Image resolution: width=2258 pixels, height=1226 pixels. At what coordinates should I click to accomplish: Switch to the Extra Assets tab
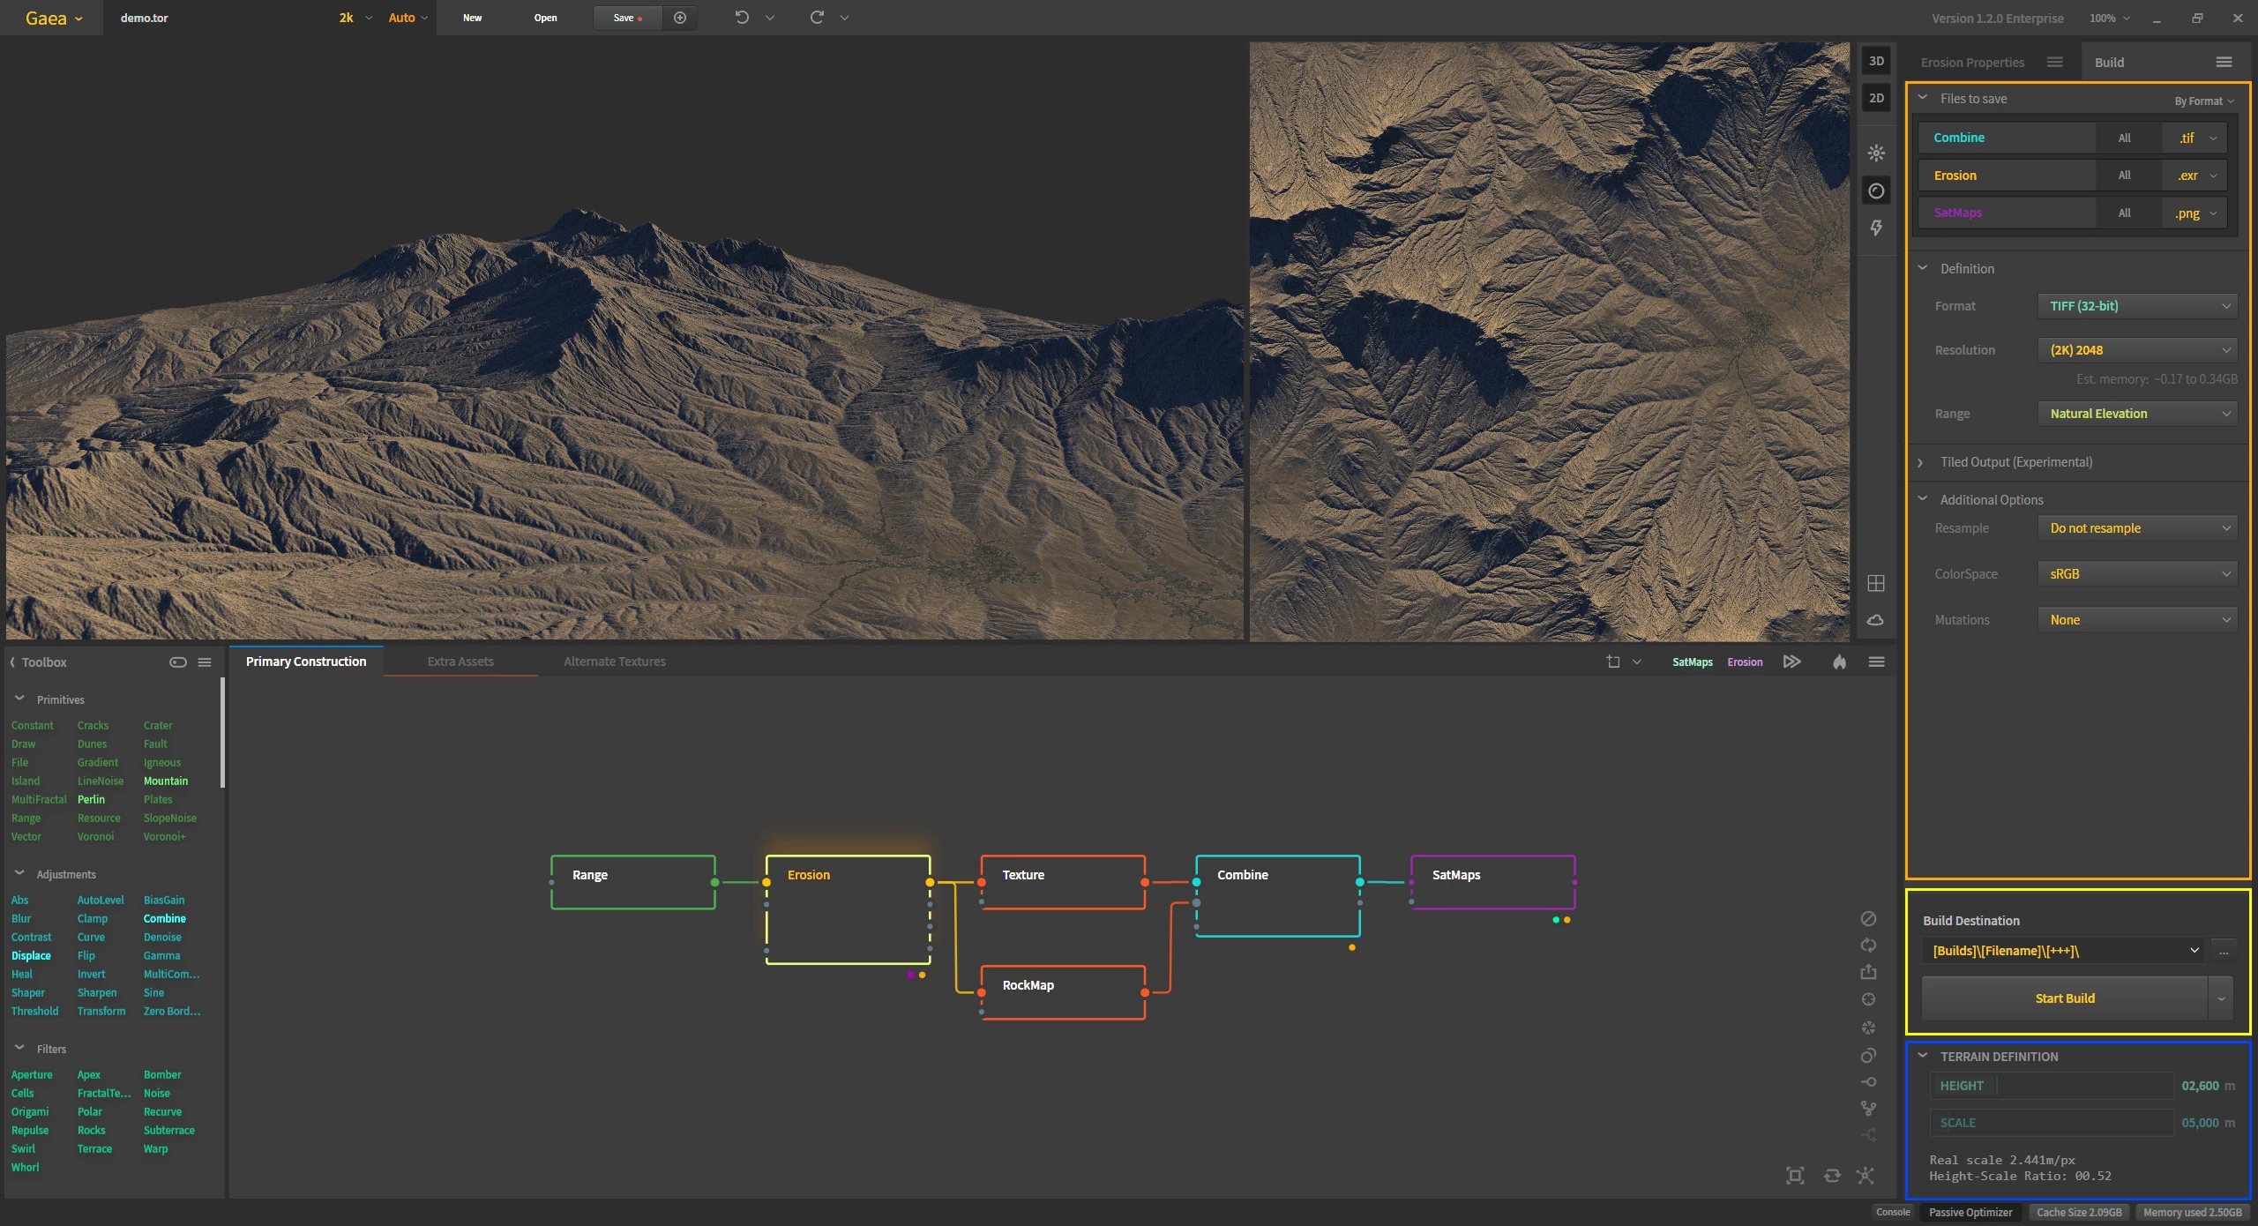click(460, 662)
